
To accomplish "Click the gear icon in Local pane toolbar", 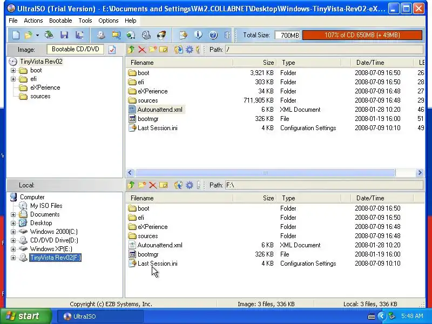I will point(190,185).
